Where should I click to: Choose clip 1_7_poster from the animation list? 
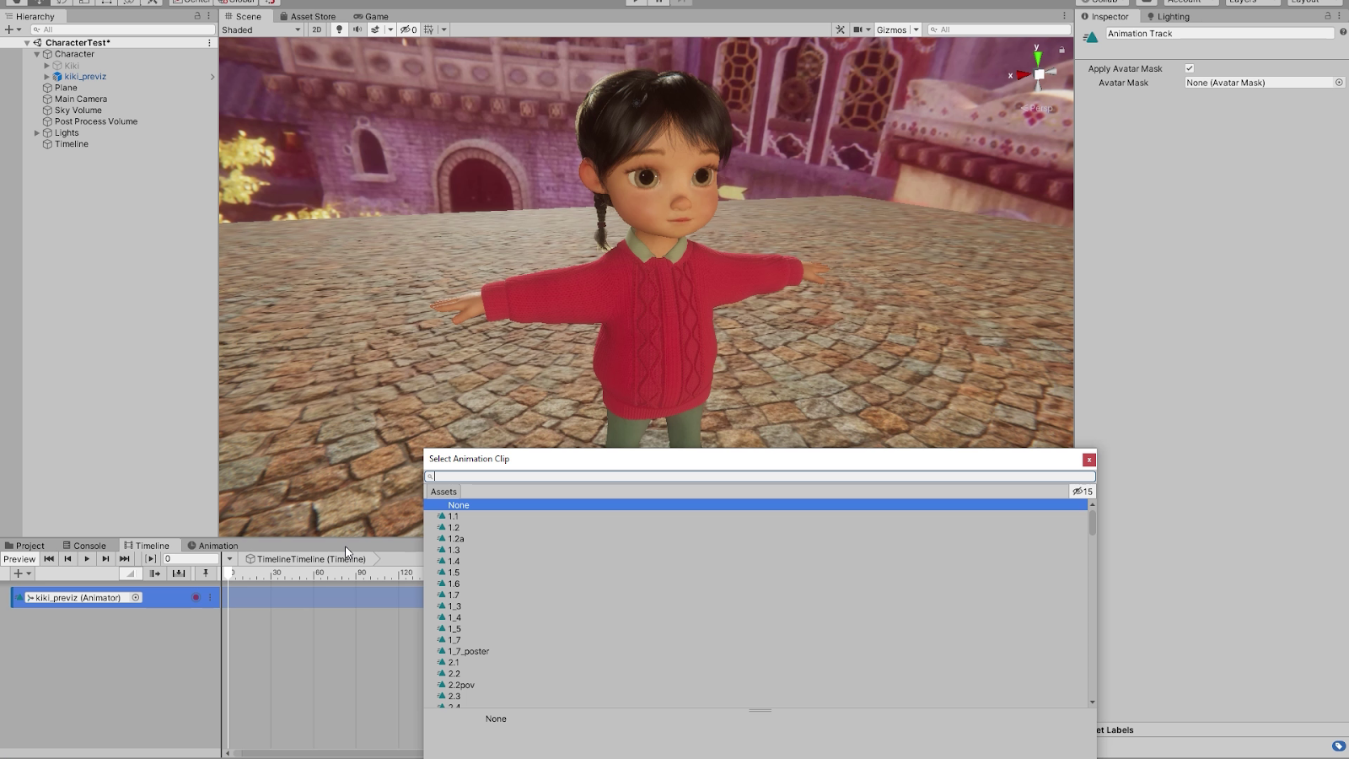coord(468,651)
